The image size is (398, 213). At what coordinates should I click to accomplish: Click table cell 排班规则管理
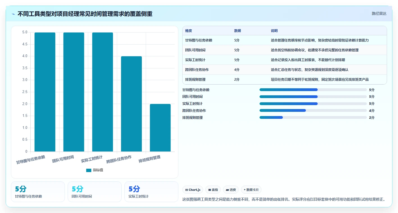click(195, 80)
